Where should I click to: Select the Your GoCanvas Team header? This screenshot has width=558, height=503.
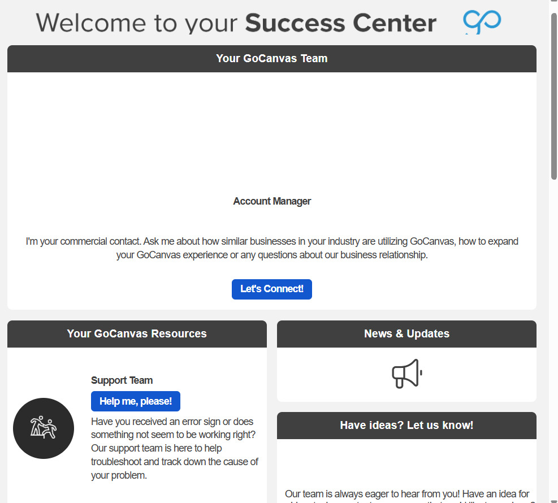(271, 59)
